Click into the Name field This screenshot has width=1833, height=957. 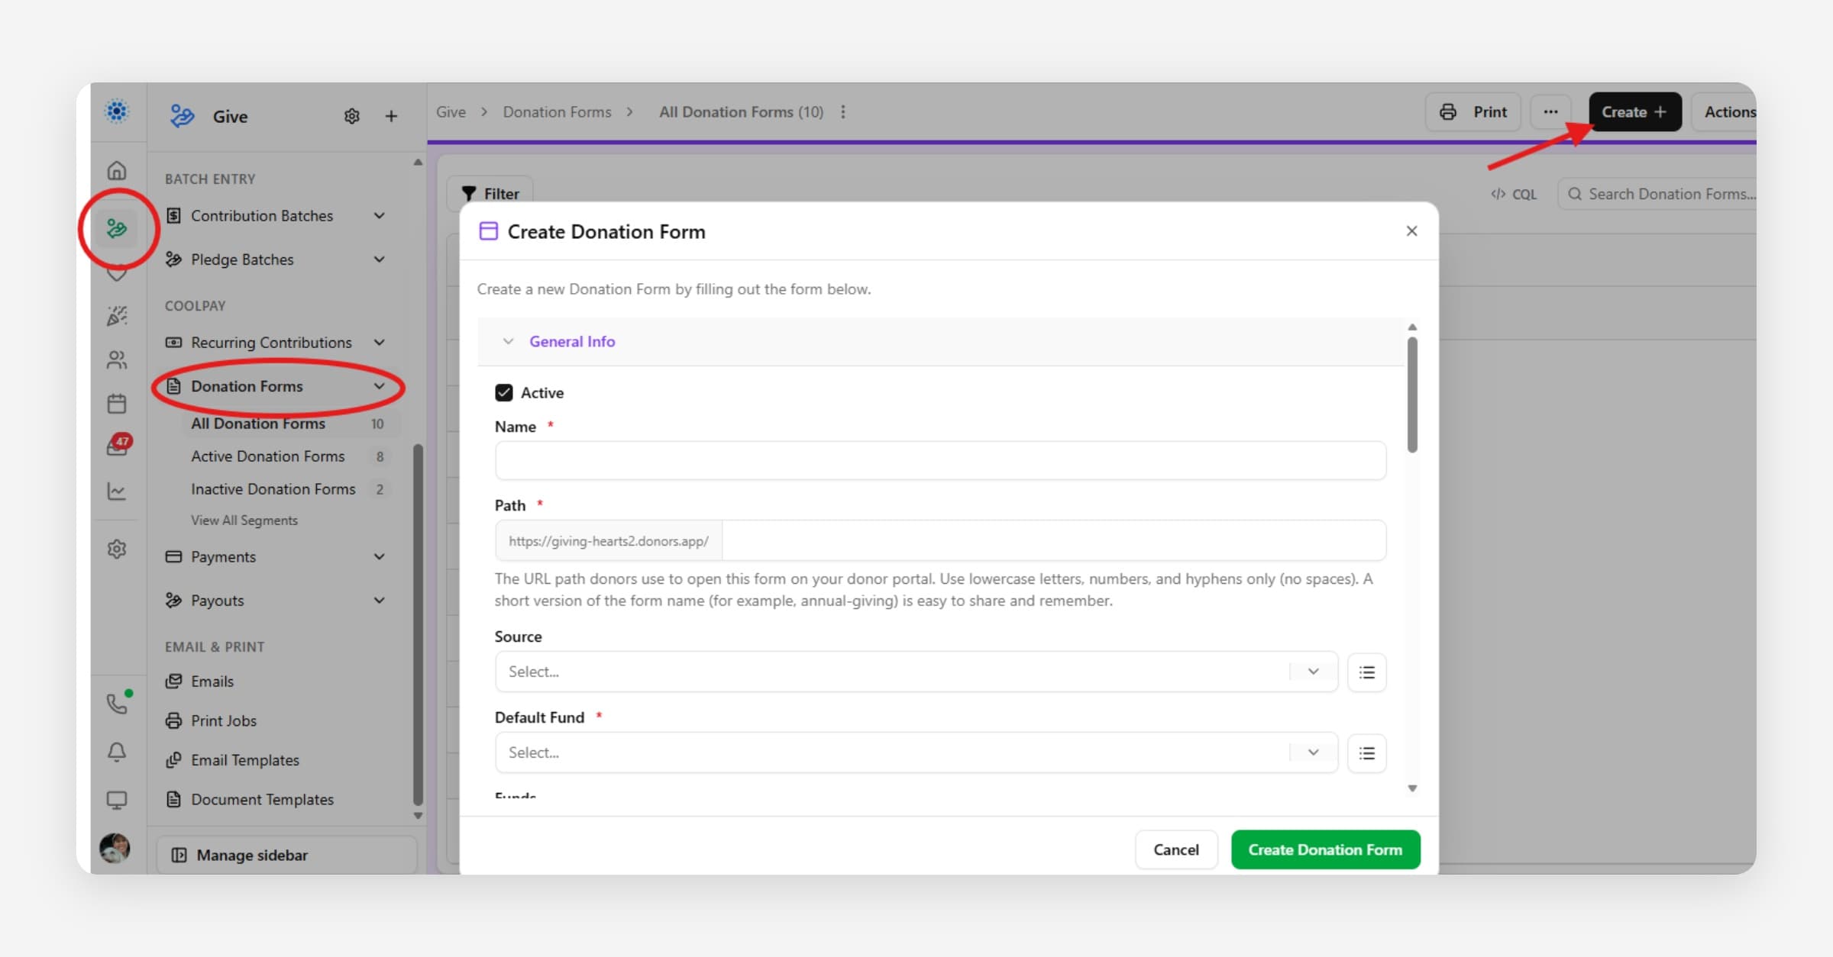[x=940, y=460]
